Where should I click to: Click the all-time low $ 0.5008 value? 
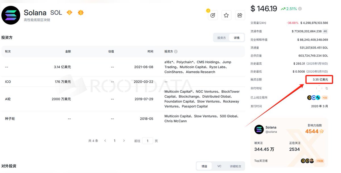[299, 72]
